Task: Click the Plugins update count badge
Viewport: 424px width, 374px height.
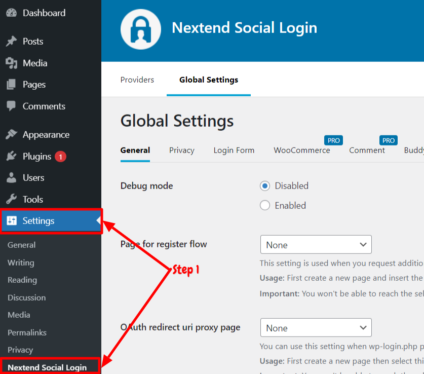Action: pos(61,157)
